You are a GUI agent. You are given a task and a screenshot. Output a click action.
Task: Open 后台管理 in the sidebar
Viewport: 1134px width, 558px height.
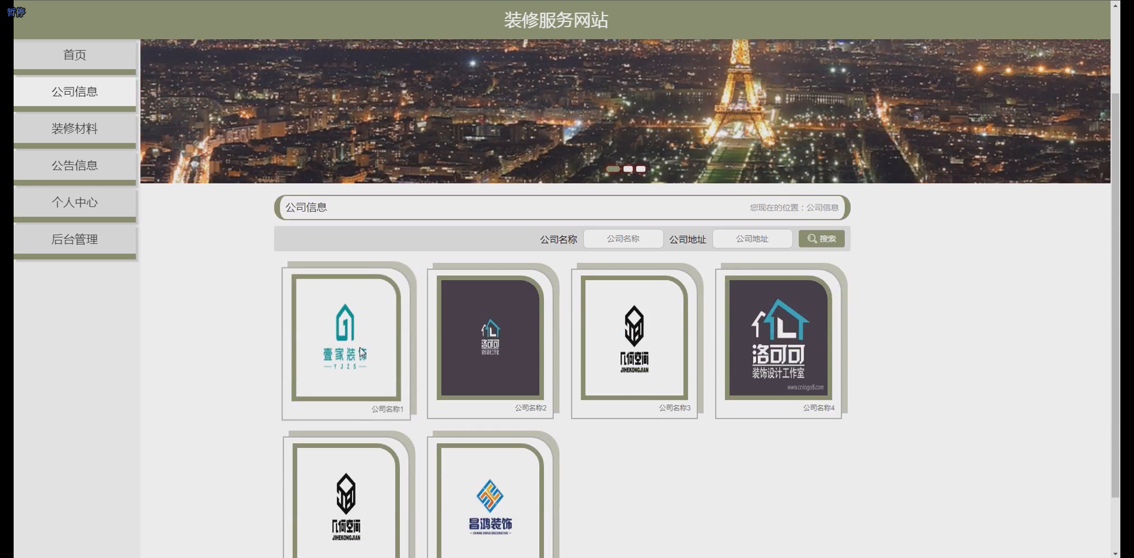click(75, 239)
